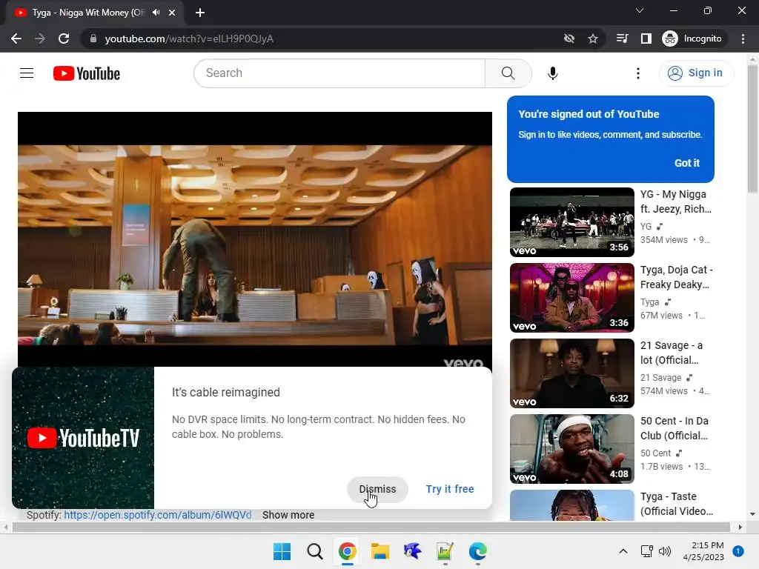The height and width of the screenshot is (569, 759).
Task: Mute the tab's audio speaker icon
Action: [156, 13]
